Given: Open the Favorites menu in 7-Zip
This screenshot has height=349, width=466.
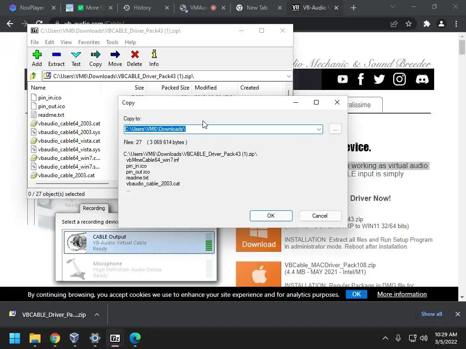Looking at the screenshot, I should coord(89,42).
